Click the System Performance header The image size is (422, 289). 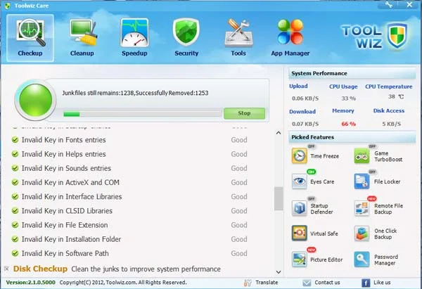click(x=352, y=73)
